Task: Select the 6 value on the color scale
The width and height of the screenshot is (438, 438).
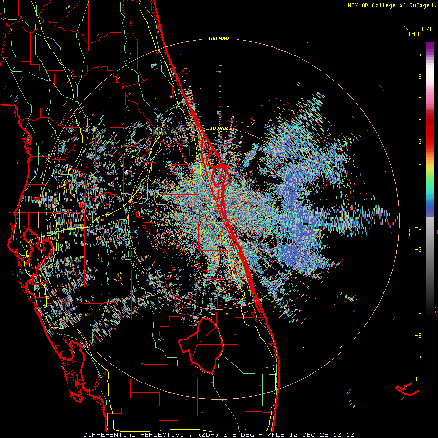Action: pos(420,76)
